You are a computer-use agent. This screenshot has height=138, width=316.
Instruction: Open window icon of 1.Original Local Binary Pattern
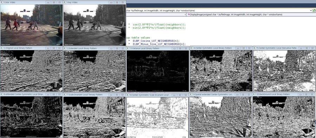point(2,48)
